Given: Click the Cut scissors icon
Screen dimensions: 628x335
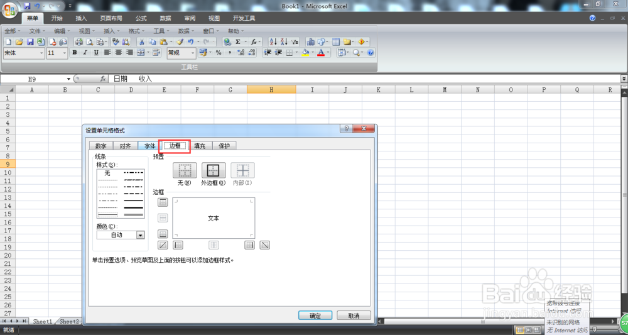Looking at the screenshot, I should point(141,42).
